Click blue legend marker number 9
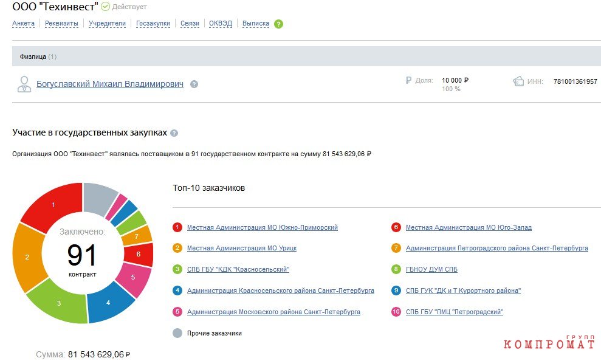 coord(396,291)
